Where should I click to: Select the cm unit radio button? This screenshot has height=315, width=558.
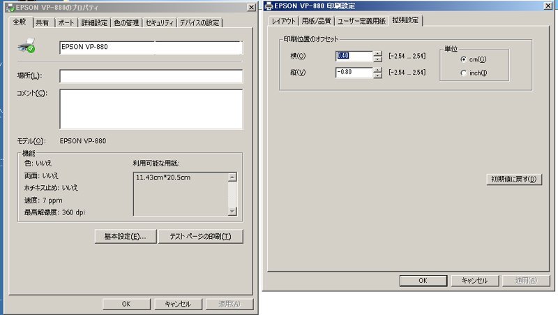(464, 60)
